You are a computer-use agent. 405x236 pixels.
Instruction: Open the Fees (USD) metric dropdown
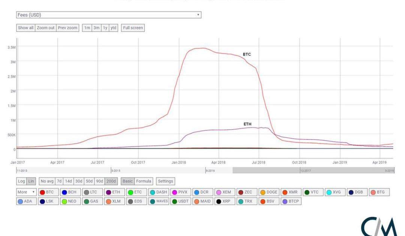(109, 15)
